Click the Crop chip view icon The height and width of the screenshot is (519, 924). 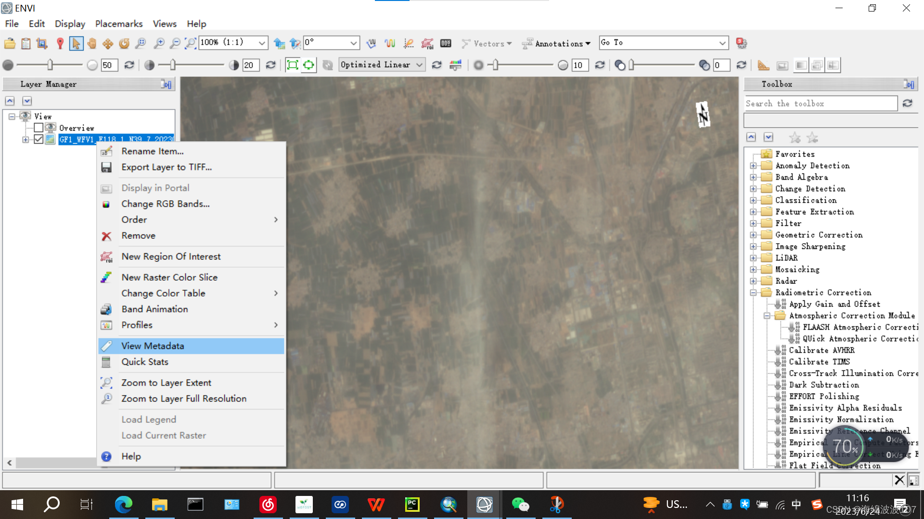coord(42,43)
